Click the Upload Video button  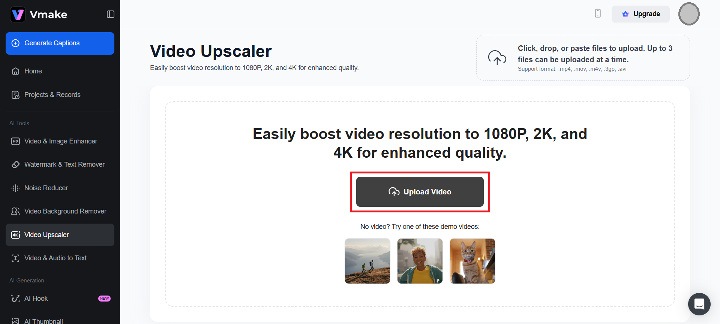(420, 192)
